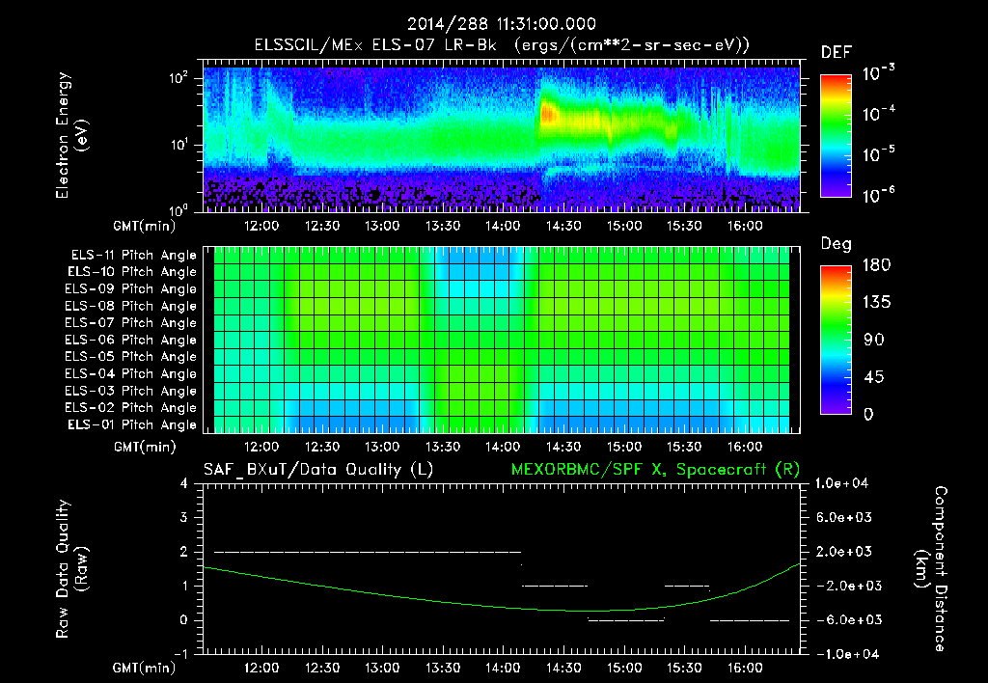Click the 1.0e+04 component distance tick

tap(841, 484)
